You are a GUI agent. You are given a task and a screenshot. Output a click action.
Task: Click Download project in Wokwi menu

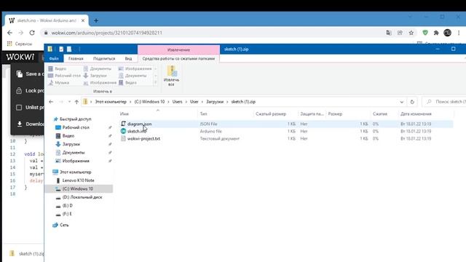[30, 124]
